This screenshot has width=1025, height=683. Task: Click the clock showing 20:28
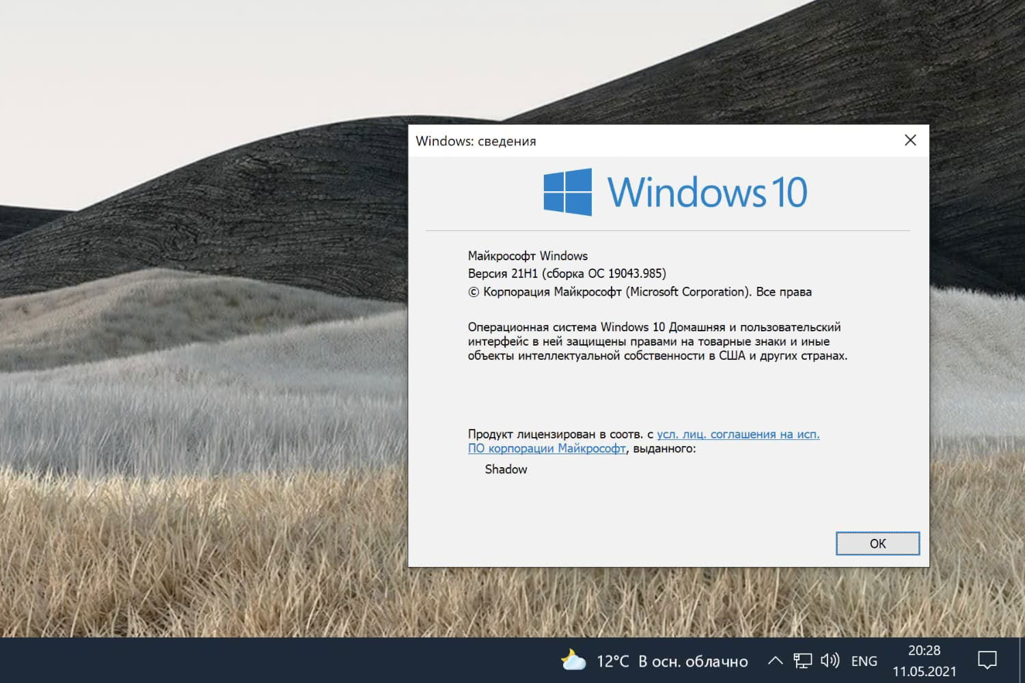pyautogui.click(x=924, y=651)
